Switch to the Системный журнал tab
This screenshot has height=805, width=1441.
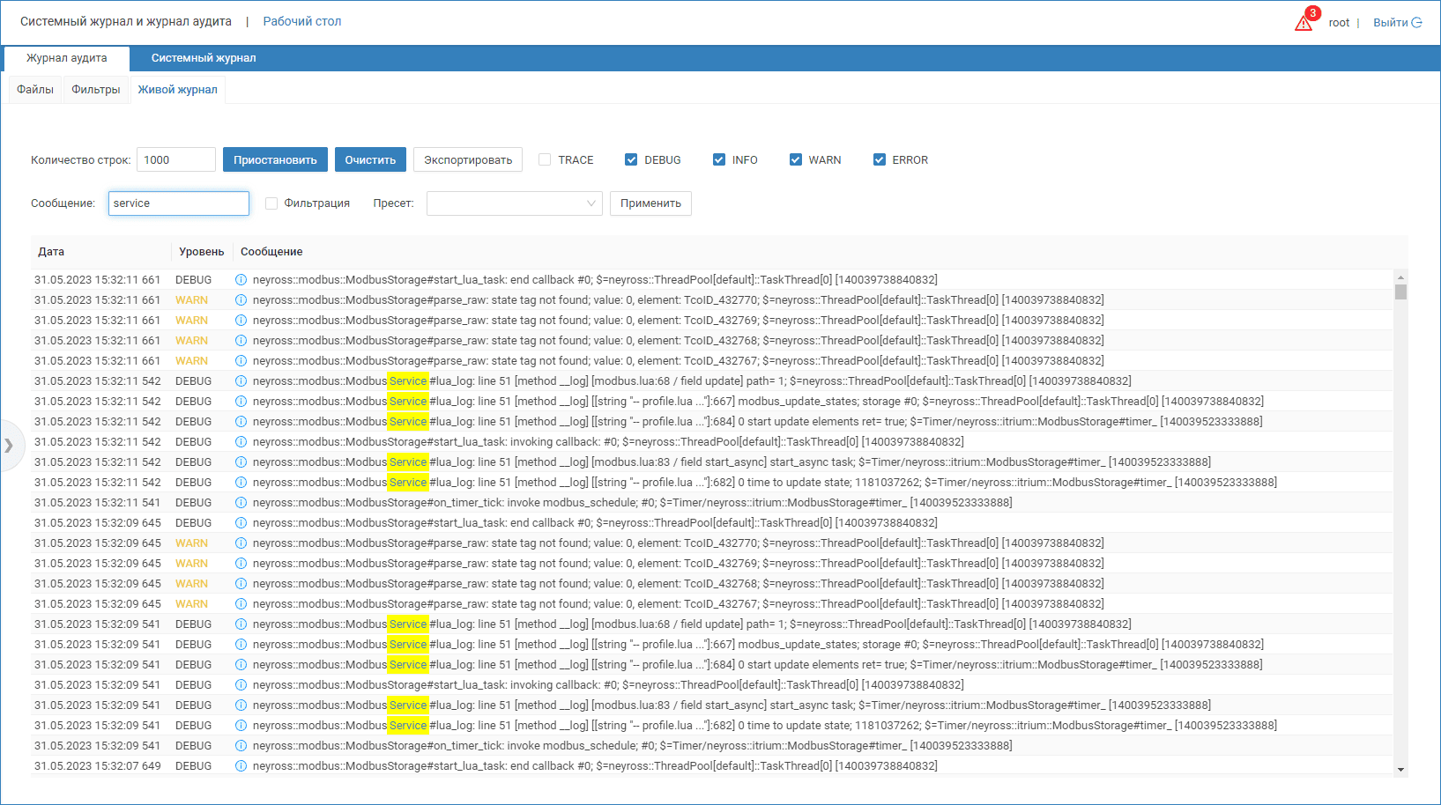coord(204,58)
